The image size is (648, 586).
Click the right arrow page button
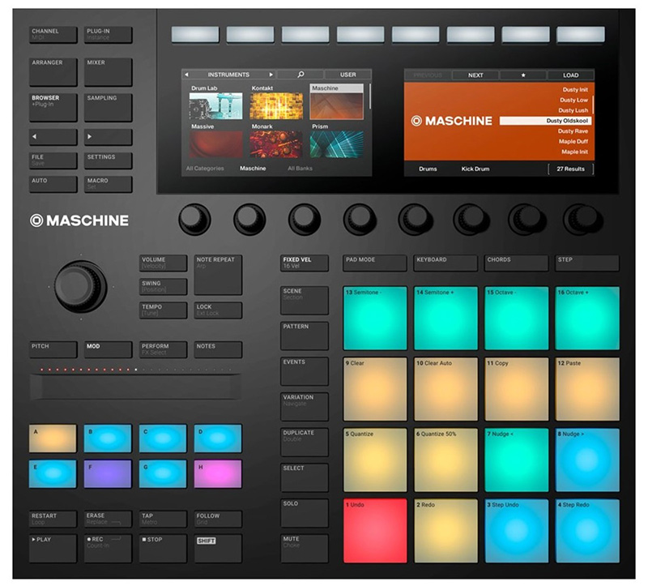108,137
